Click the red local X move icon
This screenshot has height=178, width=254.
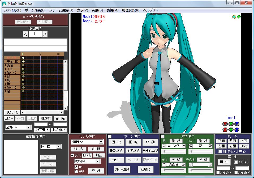[x=225, y=130]
